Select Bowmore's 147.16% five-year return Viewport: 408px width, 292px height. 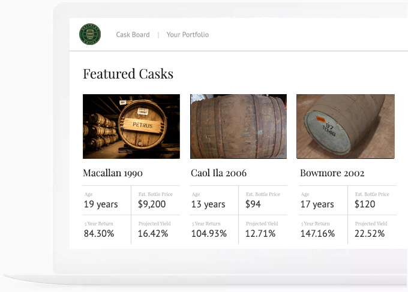tap(317, 234)
